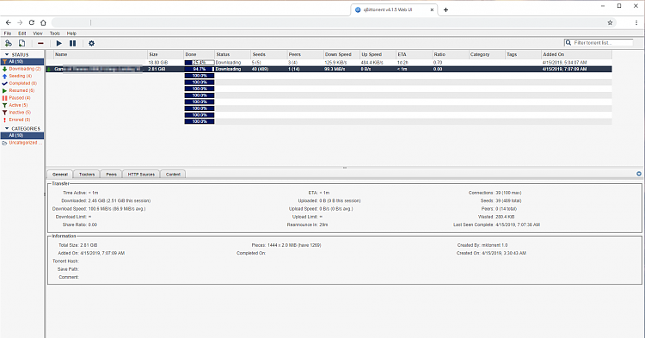Click the browser home icon
645x338 pixels.
click(x=43, y=22)
